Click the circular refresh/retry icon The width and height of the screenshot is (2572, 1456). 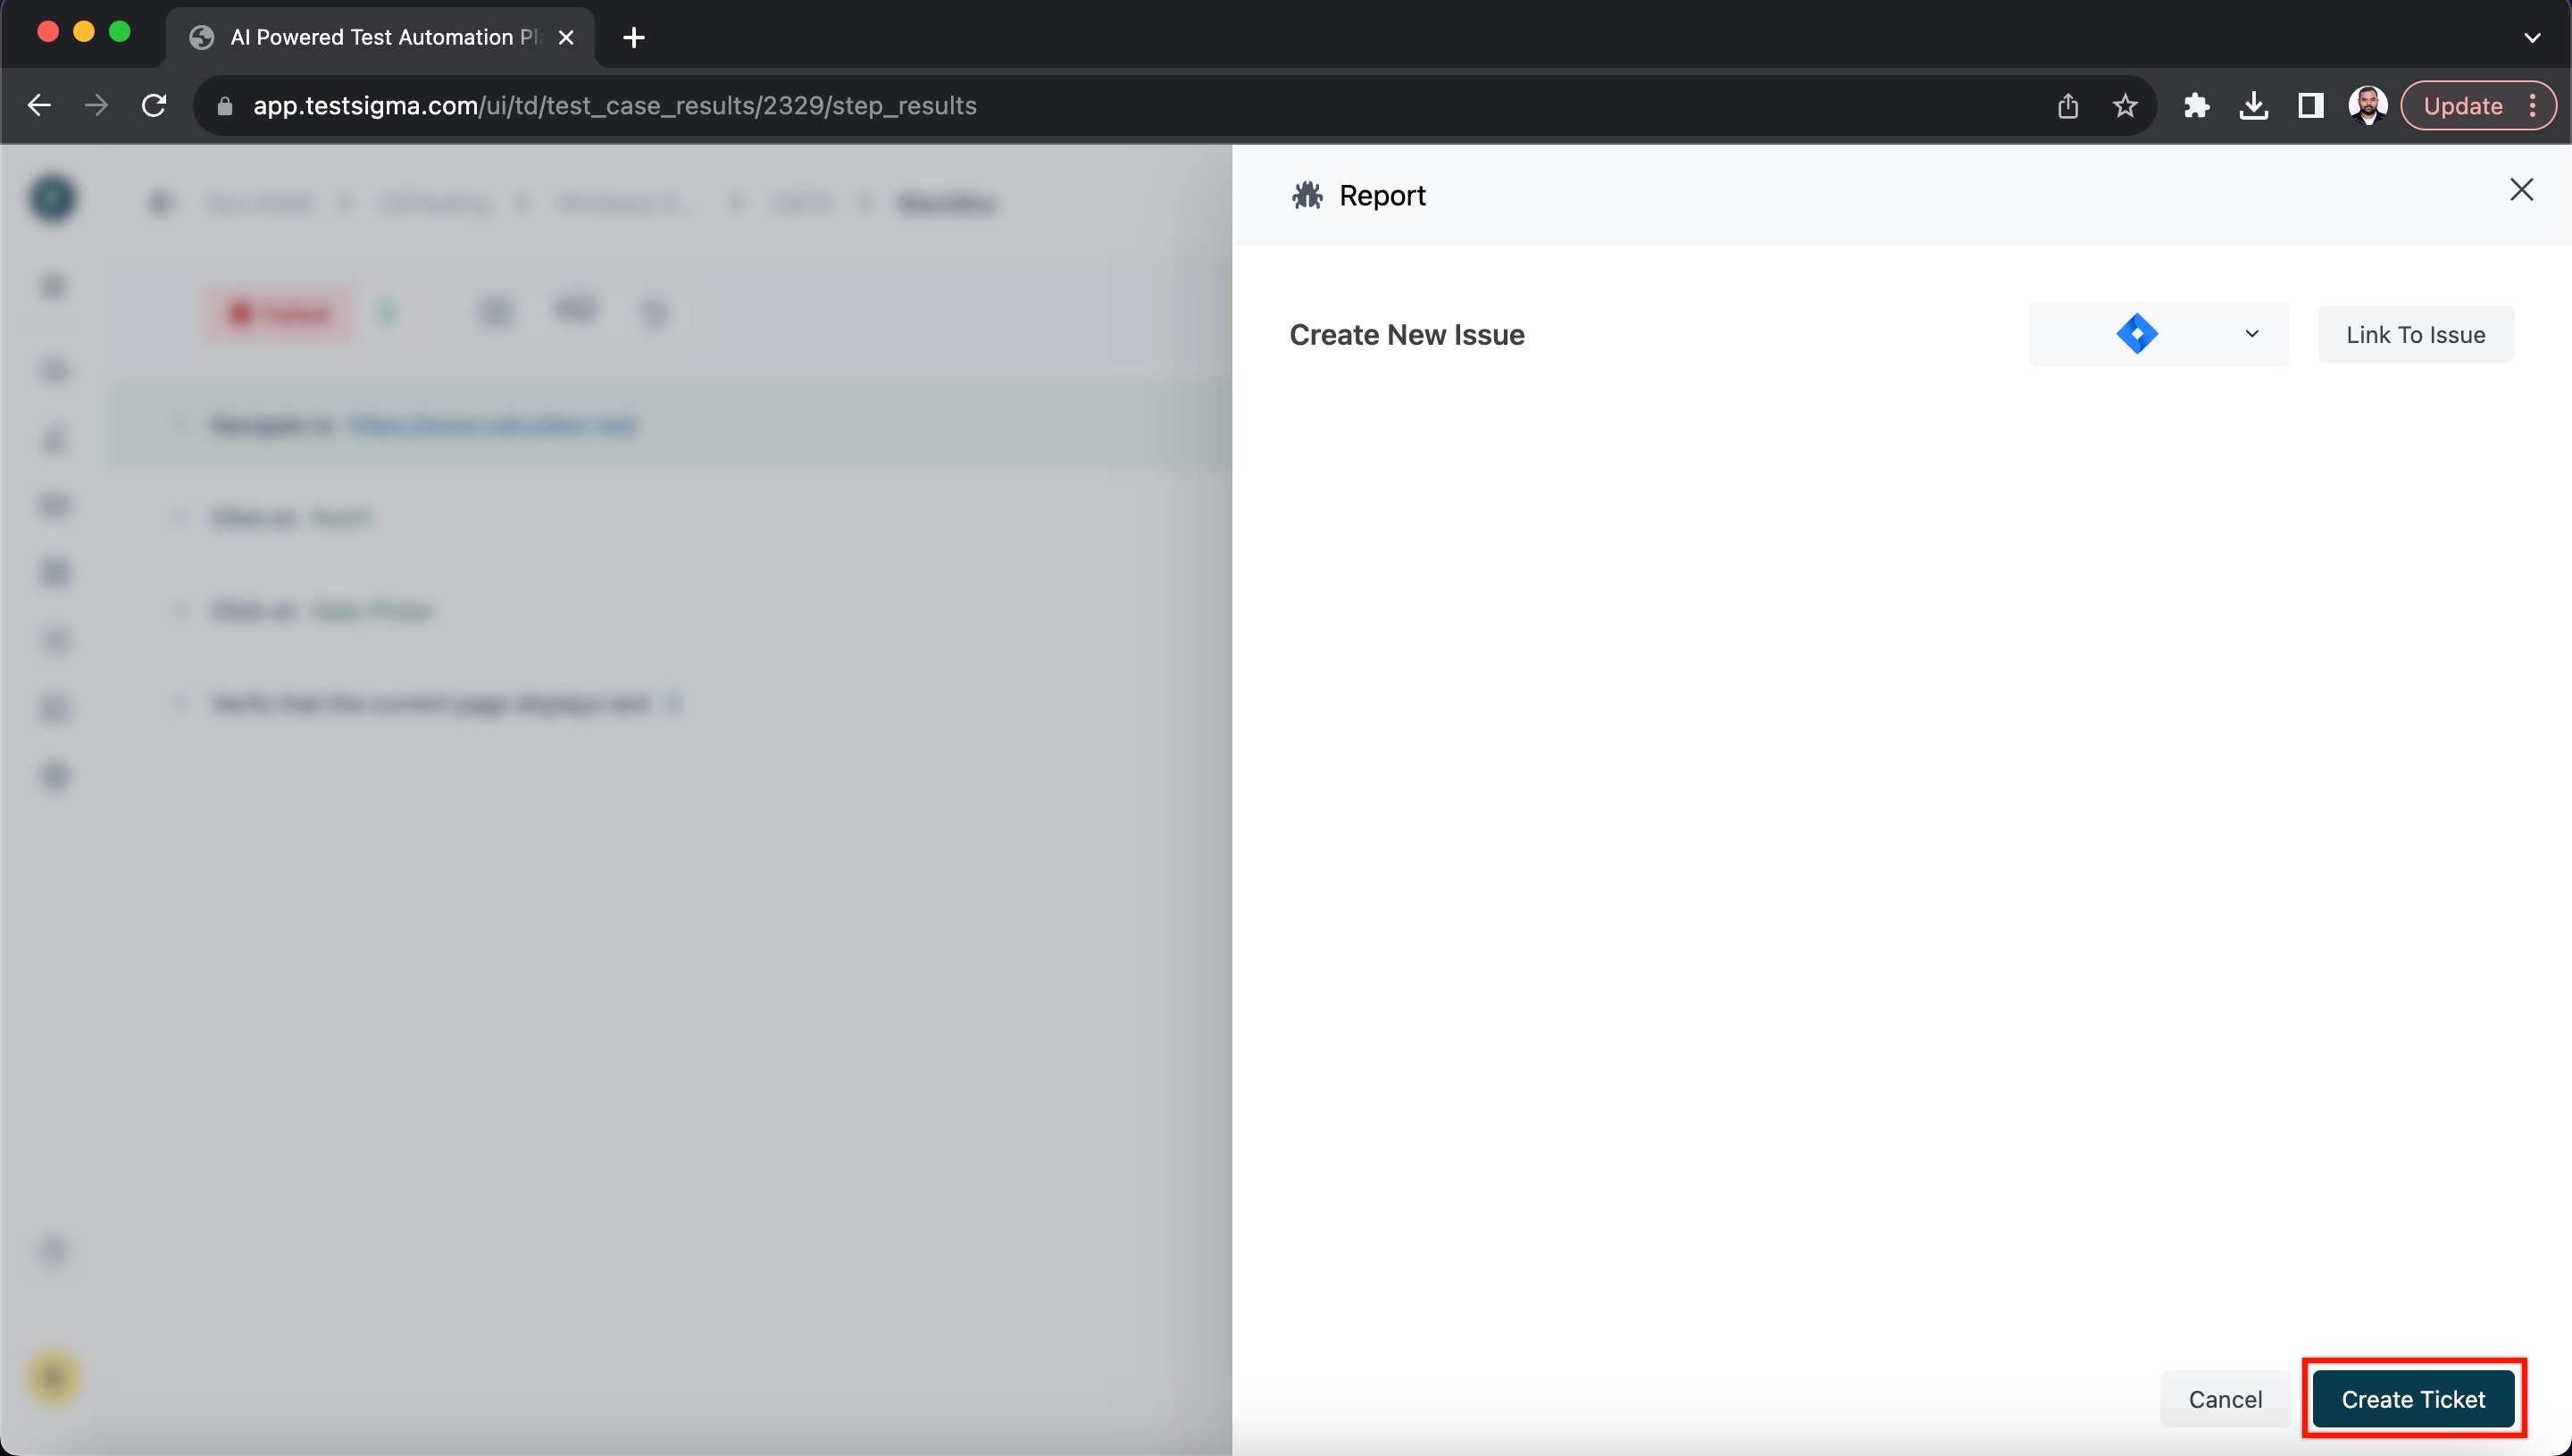coord(155,106)
